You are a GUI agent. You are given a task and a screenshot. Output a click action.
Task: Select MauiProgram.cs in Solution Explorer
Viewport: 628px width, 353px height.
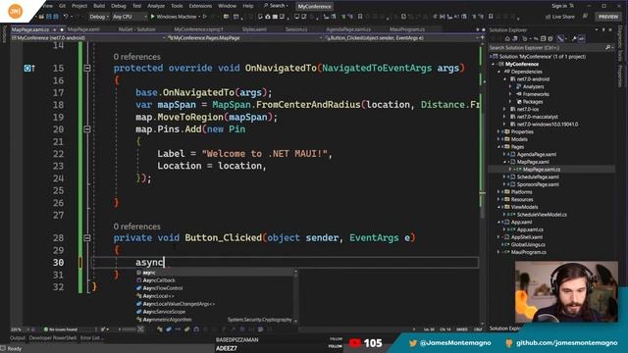click(528, 252)
